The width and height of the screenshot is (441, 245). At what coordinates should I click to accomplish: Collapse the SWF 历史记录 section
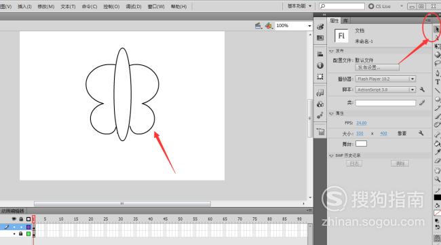(x=331, y=155)
